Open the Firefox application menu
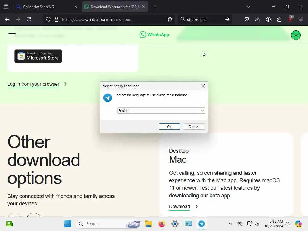The image size is (308, 231). coord(301,20)
